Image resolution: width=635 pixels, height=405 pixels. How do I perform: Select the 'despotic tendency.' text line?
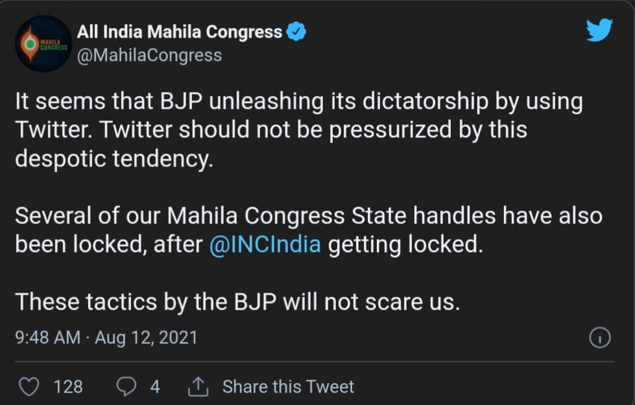pyautogui.click(x=114, y=159)
